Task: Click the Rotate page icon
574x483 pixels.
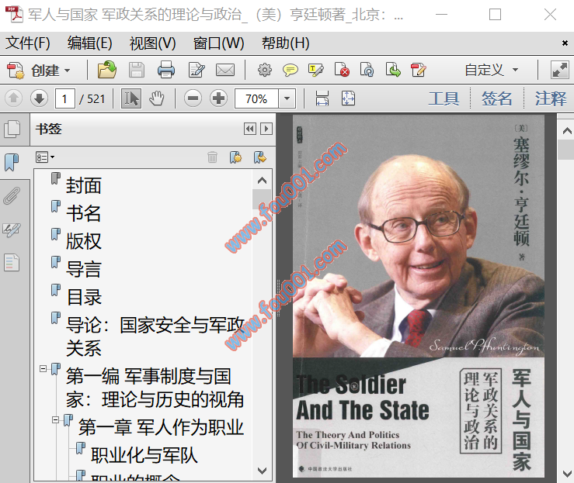Action: pyautogui.click(x=367, y=70)
